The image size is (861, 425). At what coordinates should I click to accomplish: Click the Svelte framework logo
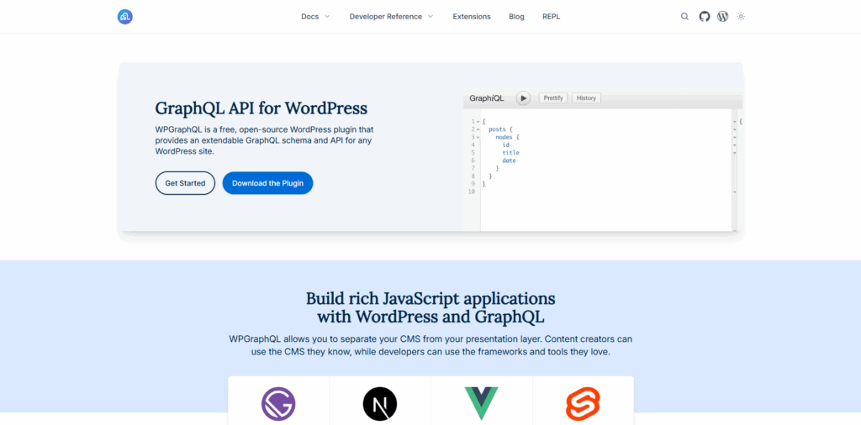(x=584, y=404)
